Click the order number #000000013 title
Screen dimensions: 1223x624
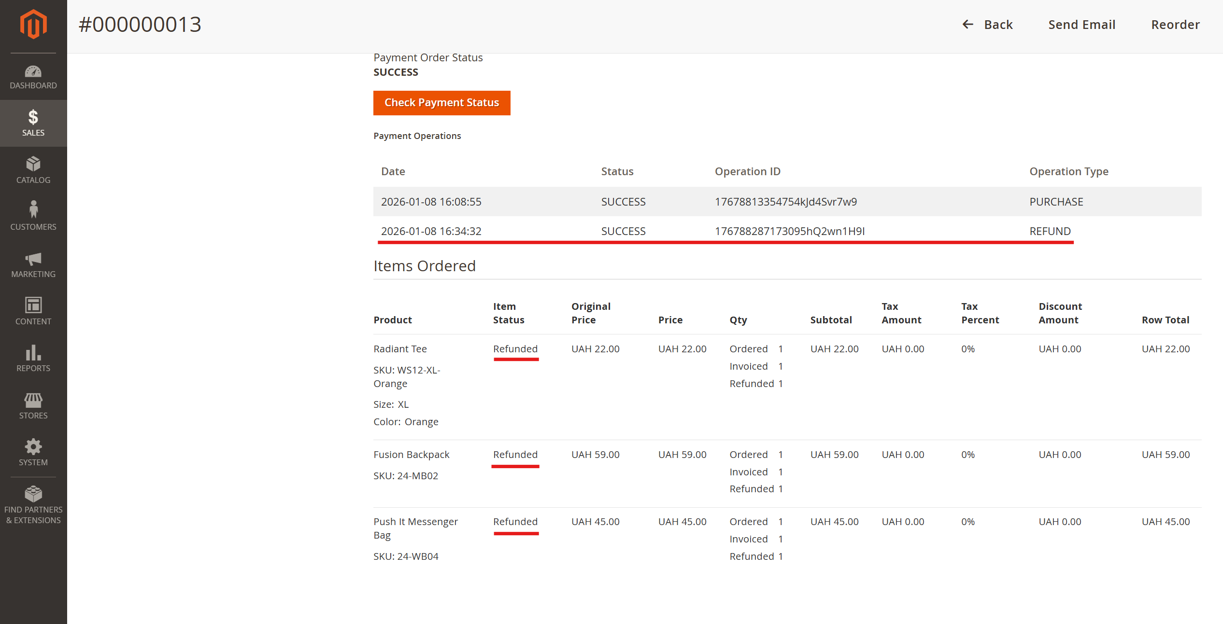140,25
